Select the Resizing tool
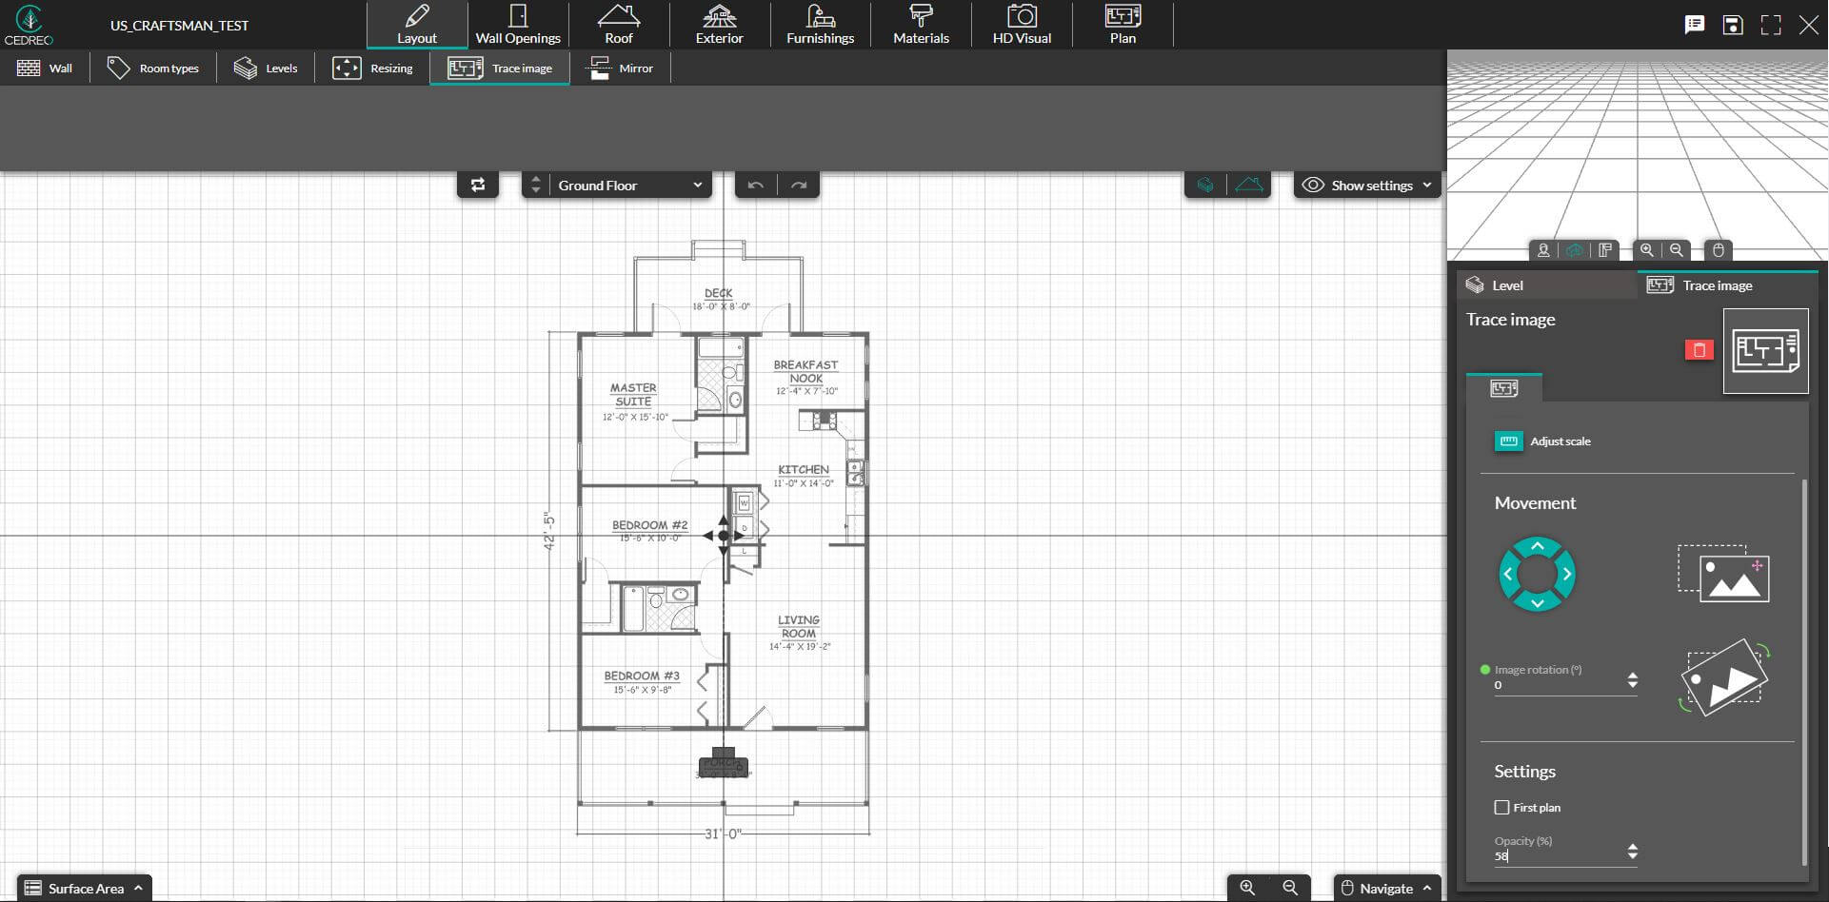This screenshot has width=1829, height=902. [373, 68]
